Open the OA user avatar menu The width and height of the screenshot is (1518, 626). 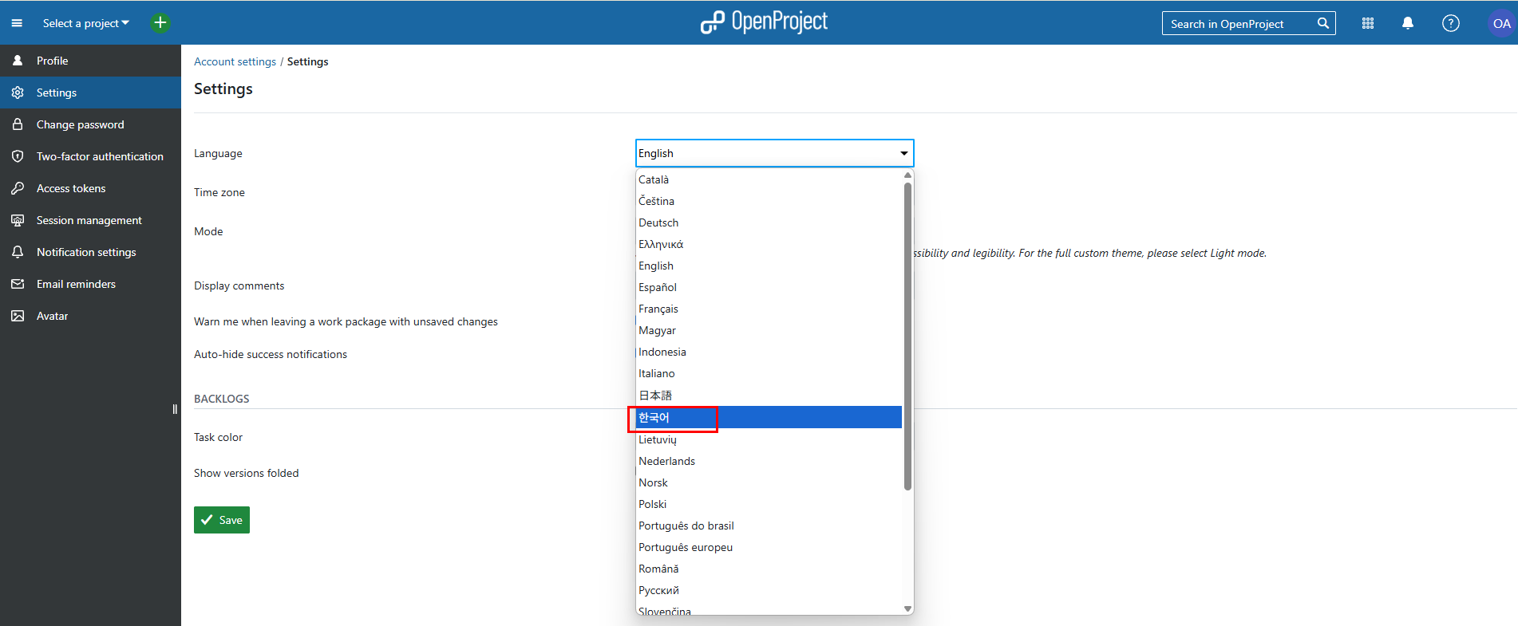[x=1501, y=23]
